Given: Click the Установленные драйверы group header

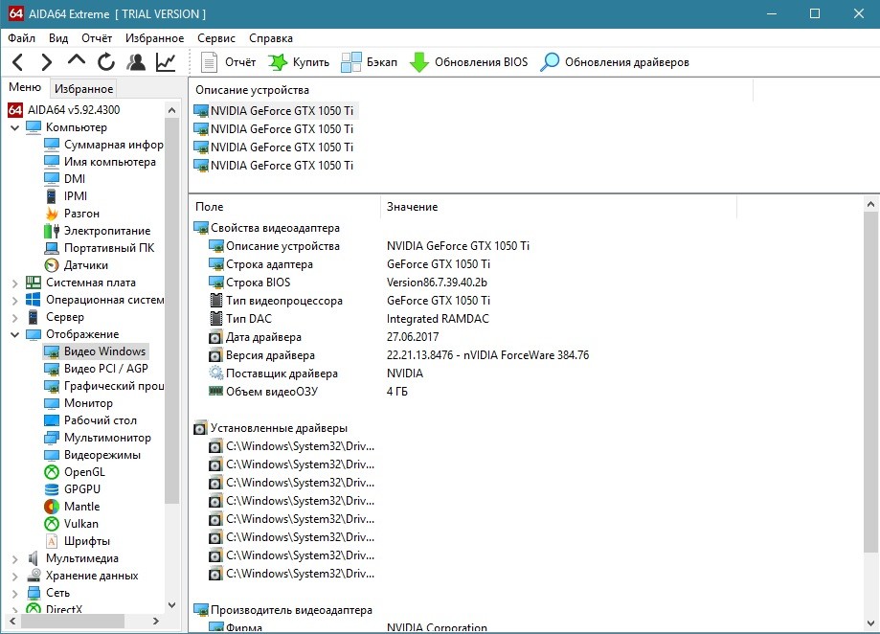Looking at the screenshot, I should coord(270,428).
